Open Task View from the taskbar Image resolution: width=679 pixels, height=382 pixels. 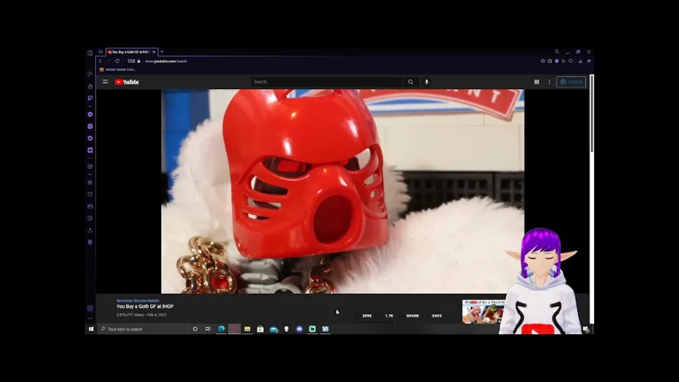click(x=207, y=329)
